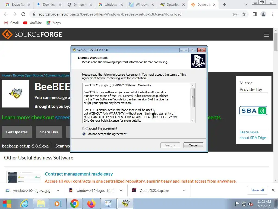Click the Browse Open Source breadcrumb
This screenshot has width=278, height=209.
[28, 75]
